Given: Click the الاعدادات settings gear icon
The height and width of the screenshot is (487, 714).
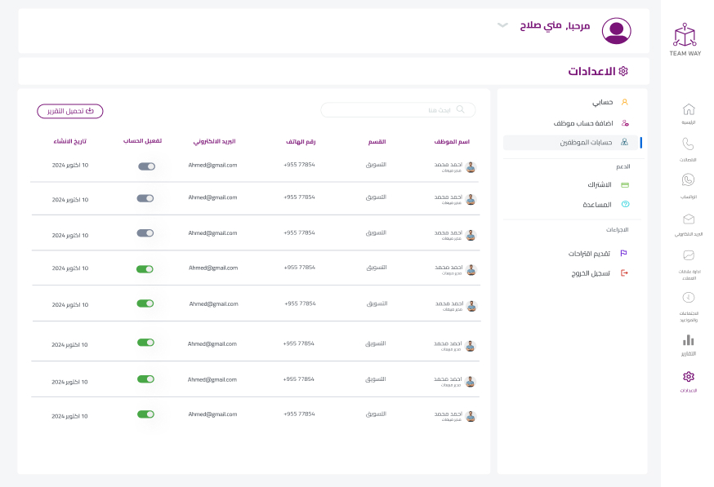Looking at the screenshot, I should (689, 376).
